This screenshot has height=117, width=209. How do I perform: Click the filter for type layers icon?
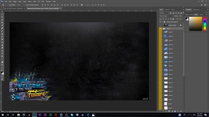176,13
